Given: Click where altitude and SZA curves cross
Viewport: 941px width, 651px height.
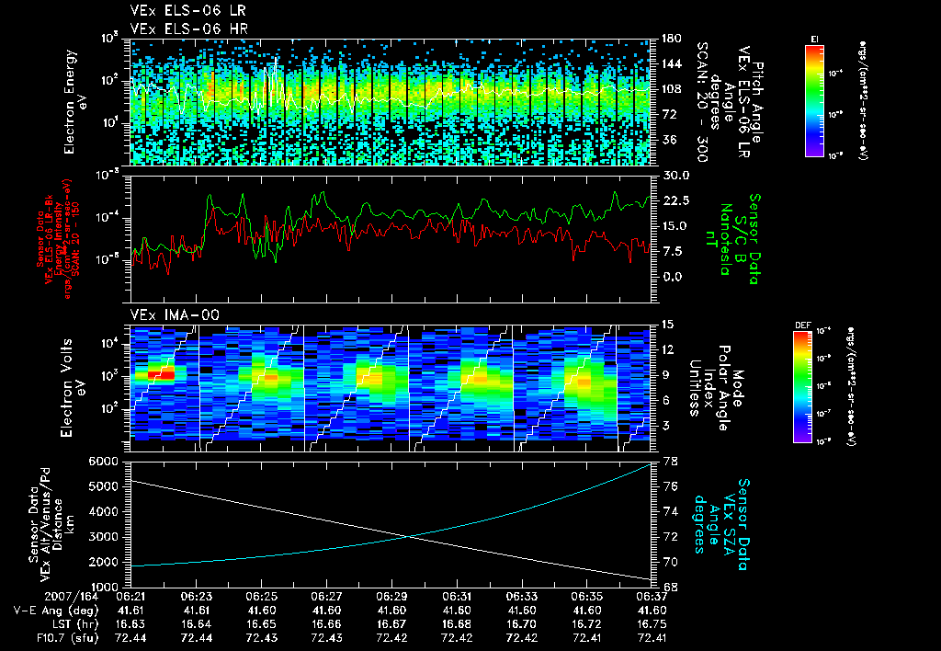Looking at the screenshot, I should click(410, 536).
